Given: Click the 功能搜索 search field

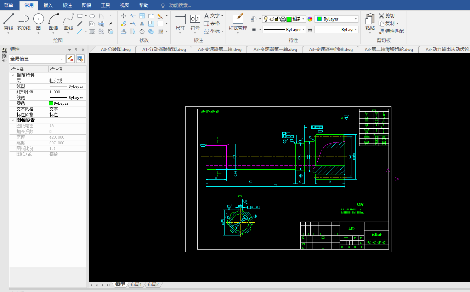Looking at the screenshot, I should click(180, 5).
